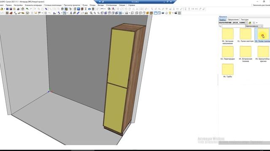Open the Настройки menu
Screen dimensions: 270x151
18,5
